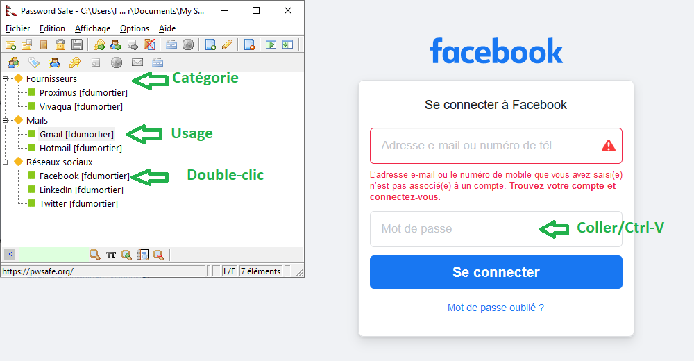694x361 pixels.
Task: Follow the Mot de passe oublié link
Action: pos(496,308)
